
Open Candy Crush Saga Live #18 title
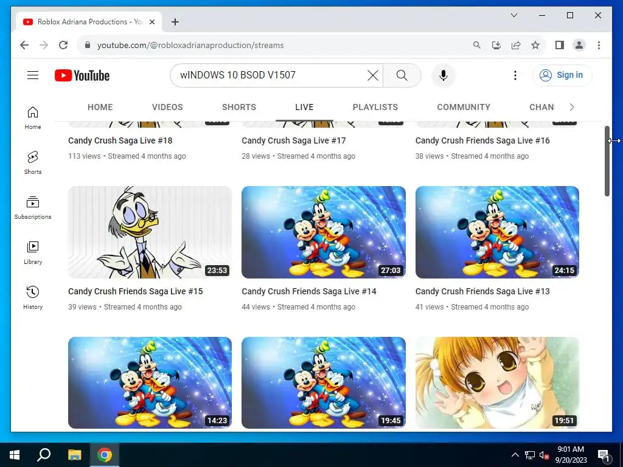(120, 140)
